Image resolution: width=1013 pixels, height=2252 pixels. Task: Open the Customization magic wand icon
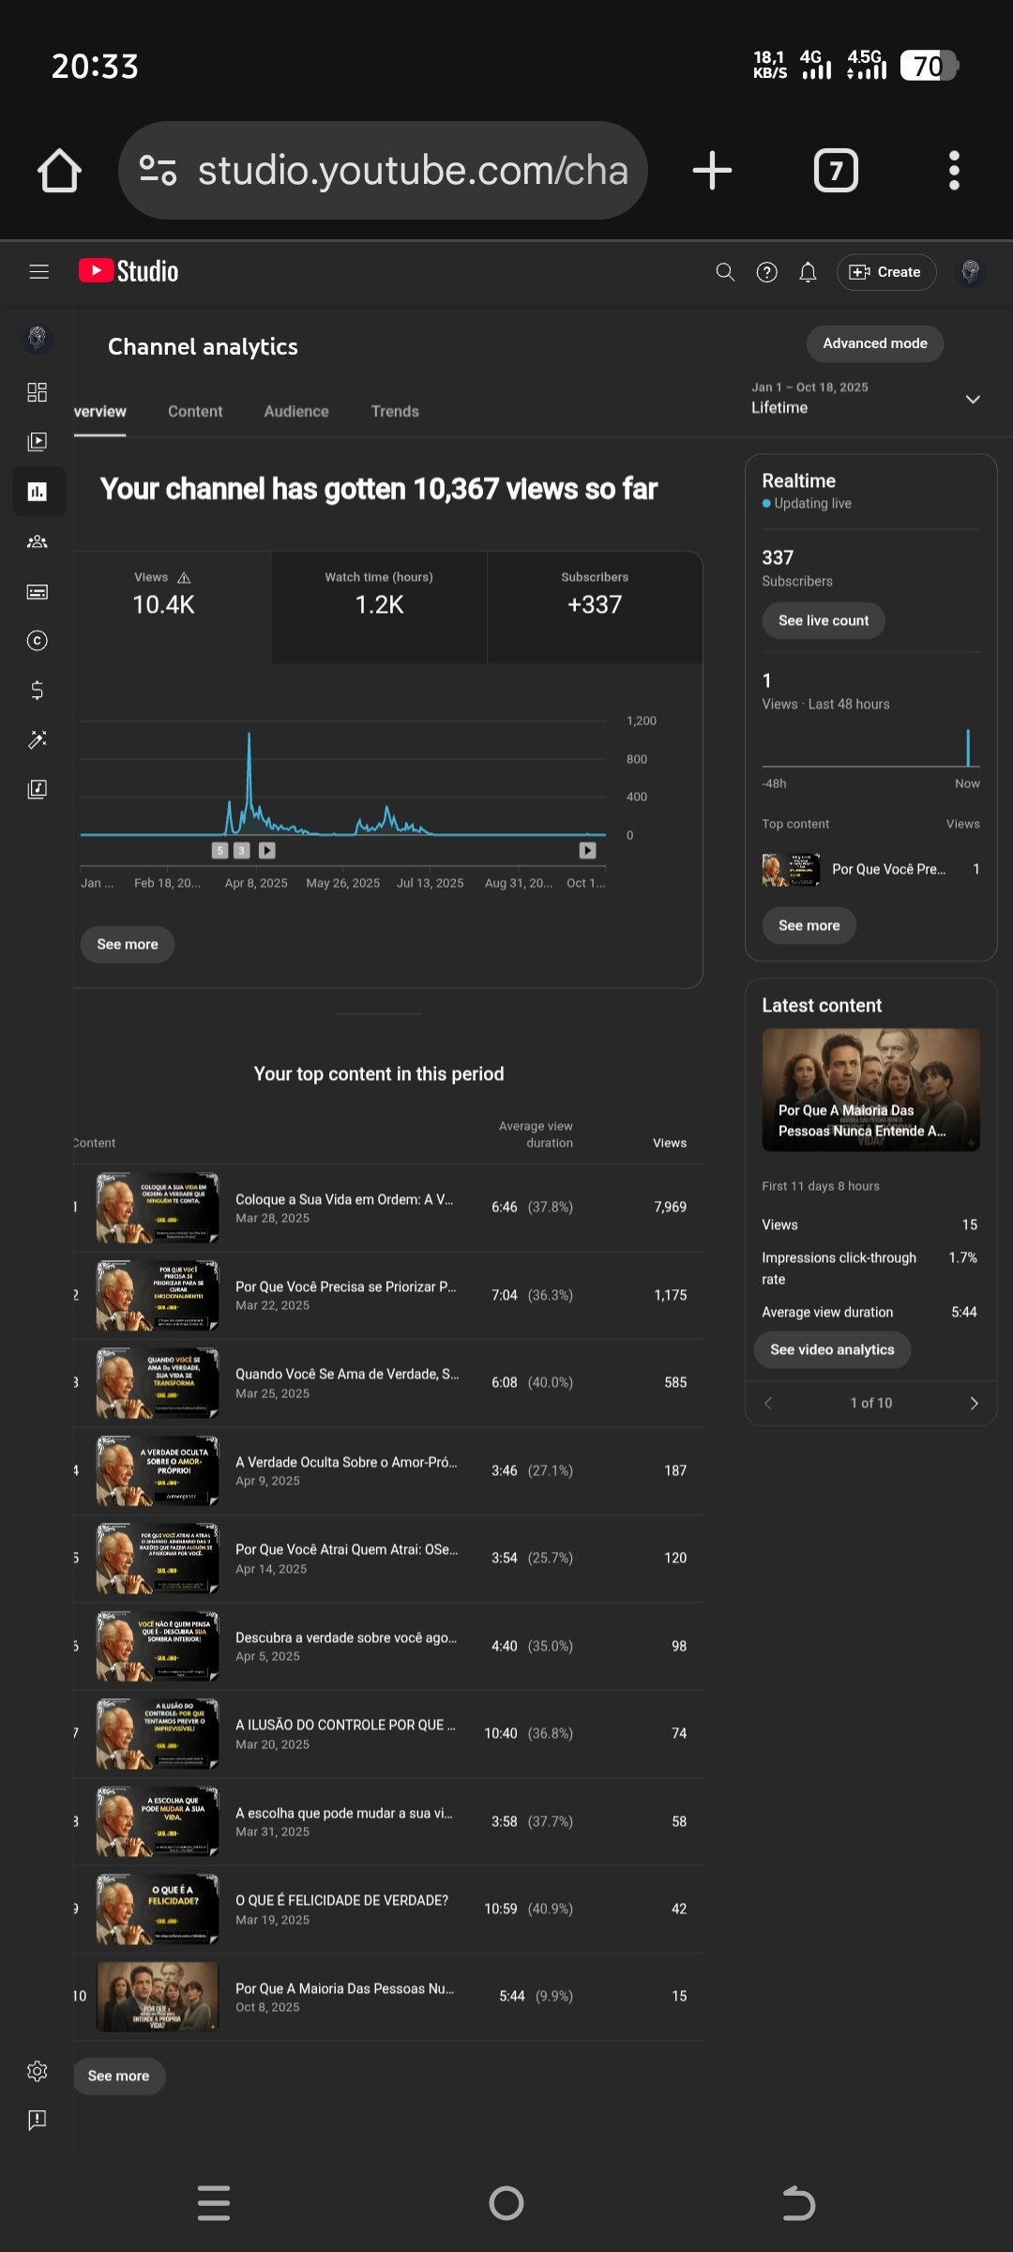[38, 740]
